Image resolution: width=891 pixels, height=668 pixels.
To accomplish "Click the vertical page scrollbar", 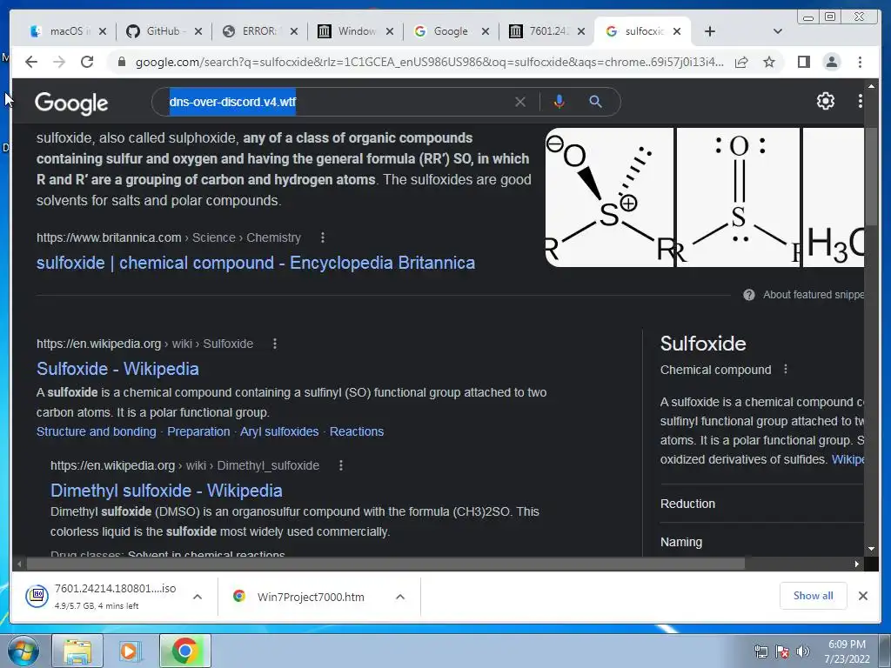I will [871, 176].
